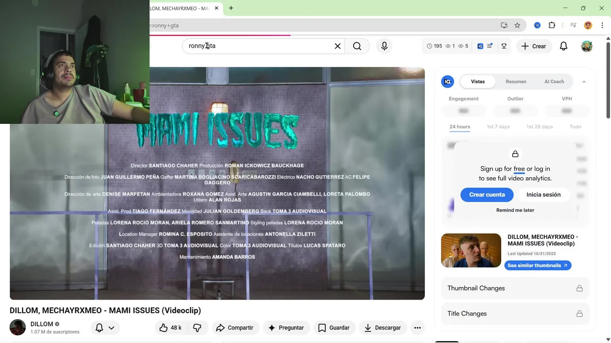Open the vidIQ list icon with blue dot
The width and height of the screenshot is (611, 343).
click(x=490, y=46)
